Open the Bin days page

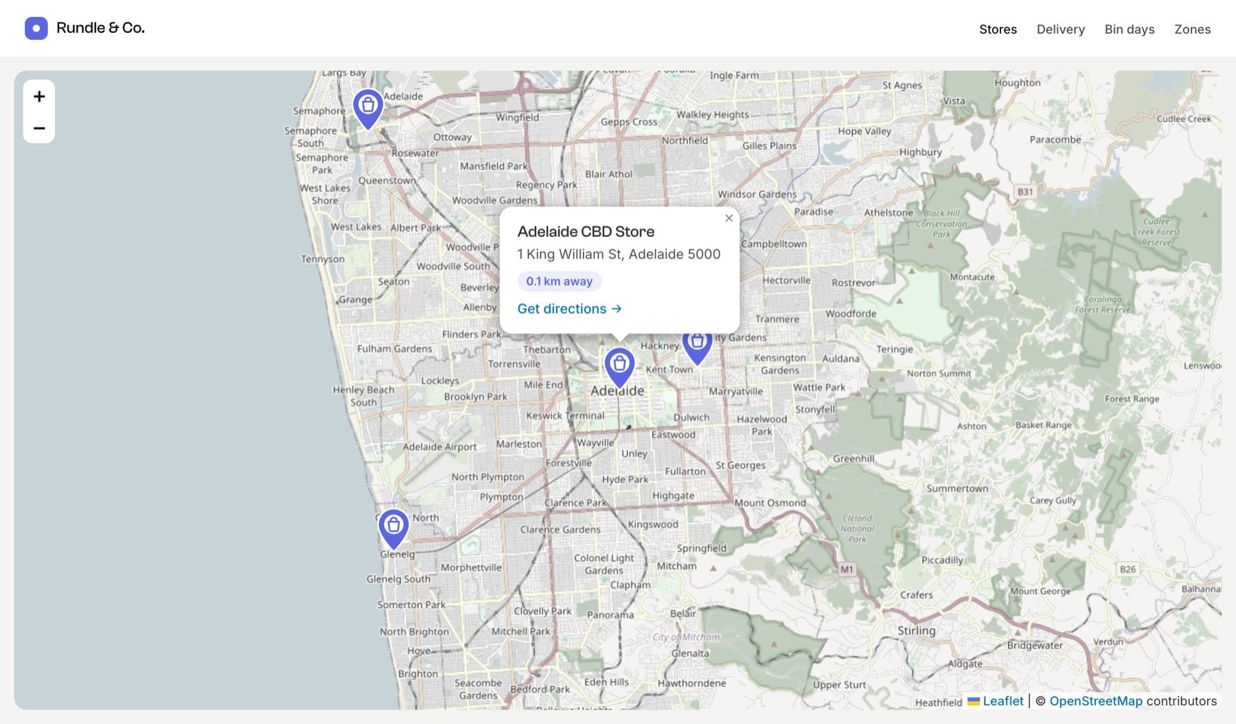[1130, 30]
